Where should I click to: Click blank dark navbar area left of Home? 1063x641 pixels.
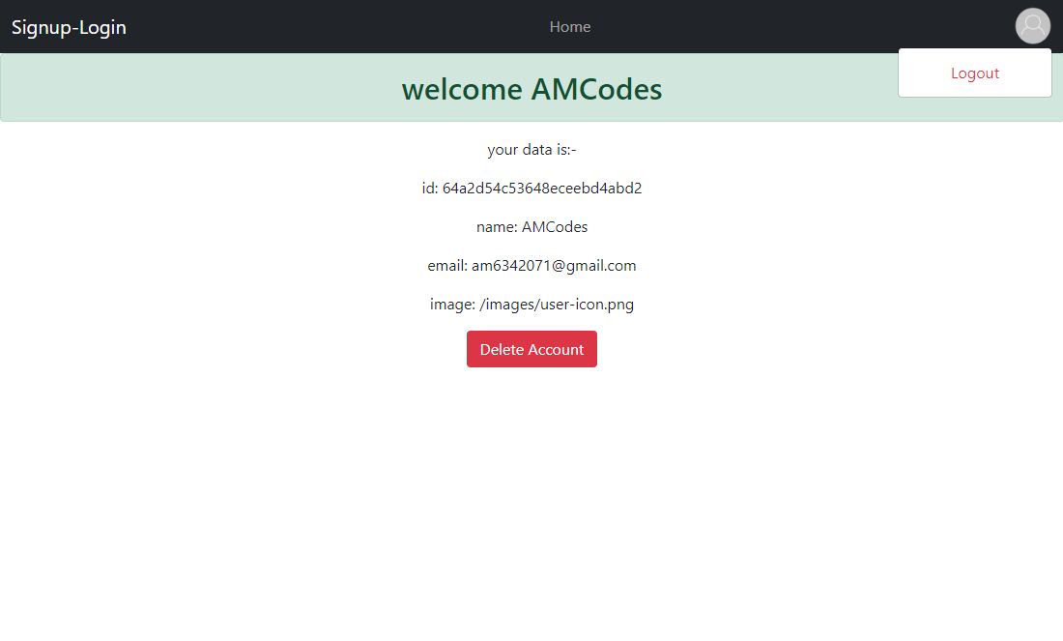(x=339, y=26)
